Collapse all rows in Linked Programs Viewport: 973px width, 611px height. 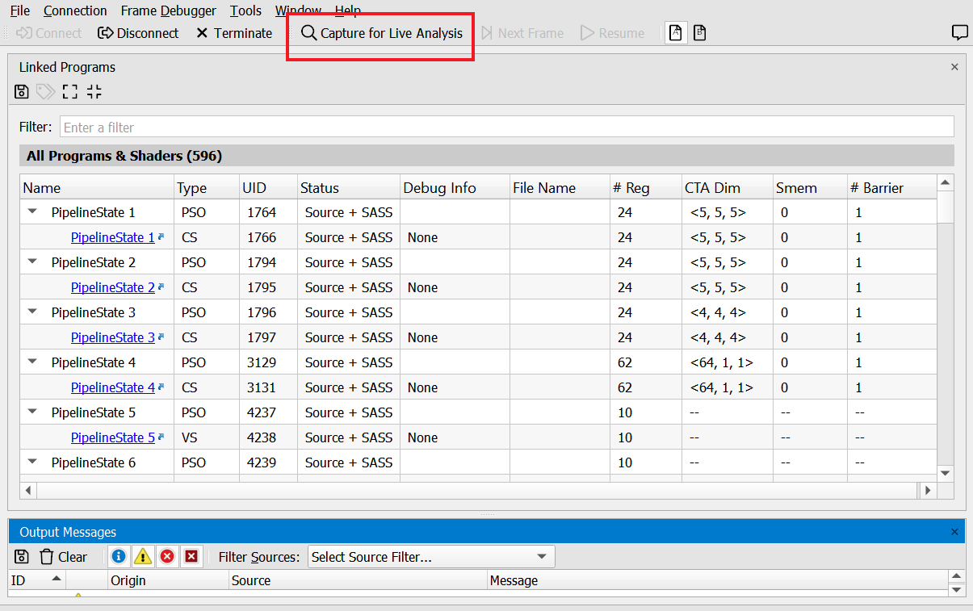click(94, 91)
